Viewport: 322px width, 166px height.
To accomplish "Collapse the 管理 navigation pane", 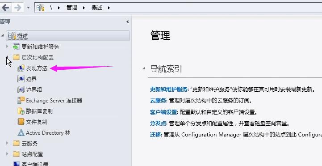I will pos(128,21).
